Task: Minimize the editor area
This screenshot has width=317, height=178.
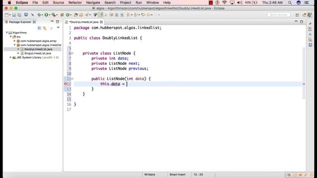Action: (x=296, y=21)
